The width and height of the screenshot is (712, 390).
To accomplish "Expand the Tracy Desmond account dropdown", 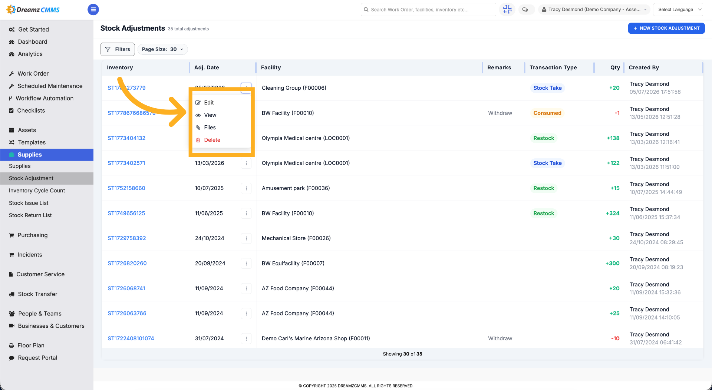I will coord(594,10).
